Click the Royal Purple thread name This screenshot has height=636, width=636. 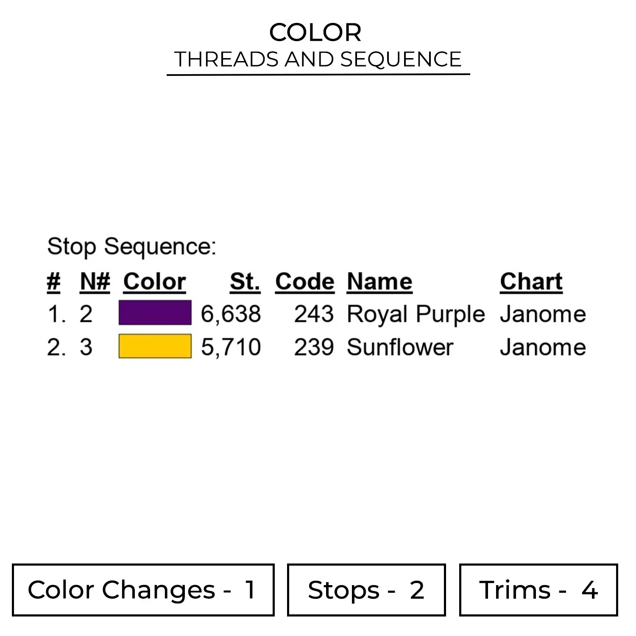[416, 314]
